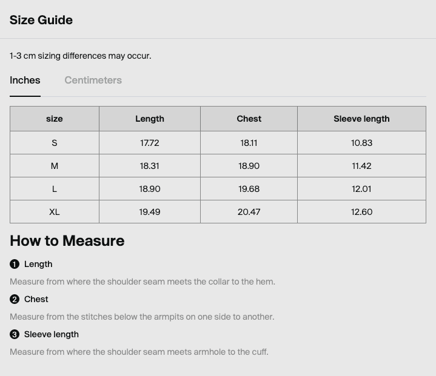Viewport: 436px width, 376px height.
Task: Click the XL chest value 20.47
Action: [249, 212]
